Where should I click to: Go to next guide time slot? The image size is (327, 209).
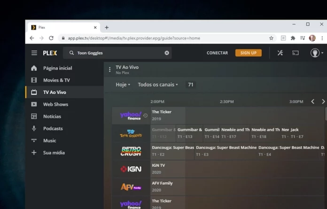[x=323, y=101]
